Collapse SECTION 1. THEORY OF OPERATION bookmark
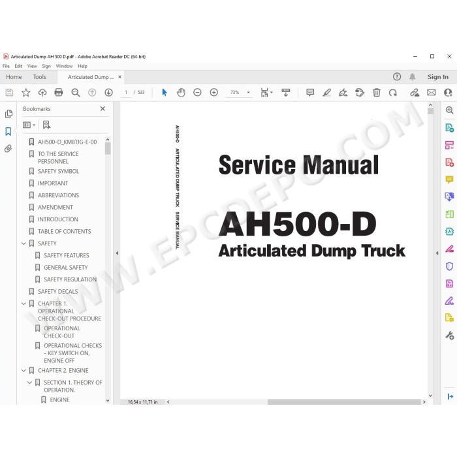The image size is (457, 457). coord(29,383)
